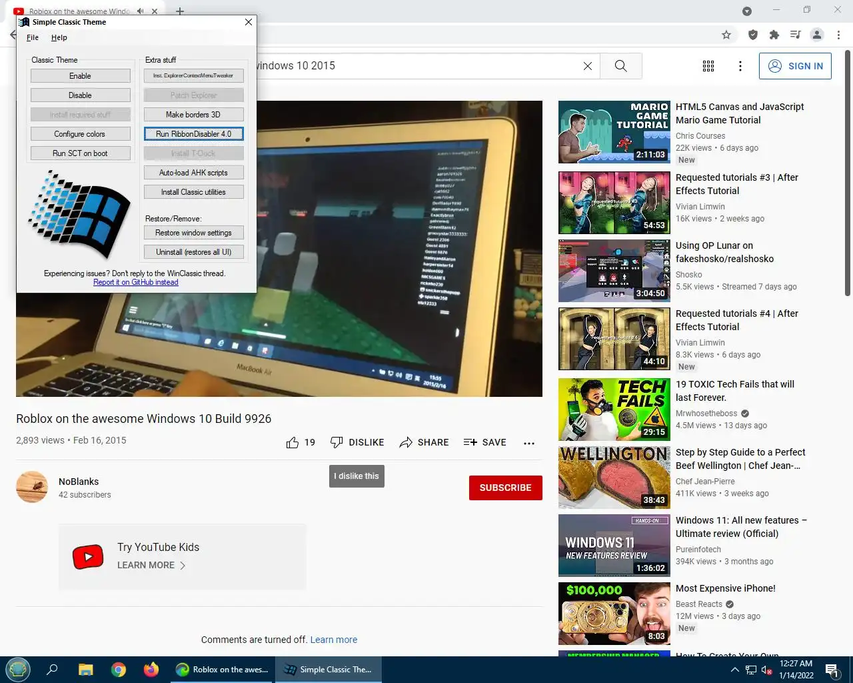The image size is (853, 683).
Task: Click SAVE to playlist button
Action: [485, 442]
